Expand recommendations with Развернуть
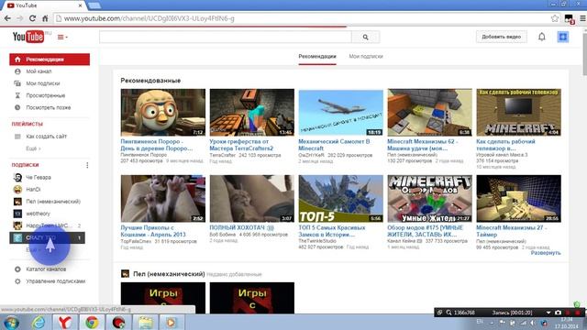The height and width of the screenshot is (330, 587). [x=546, y=253]
